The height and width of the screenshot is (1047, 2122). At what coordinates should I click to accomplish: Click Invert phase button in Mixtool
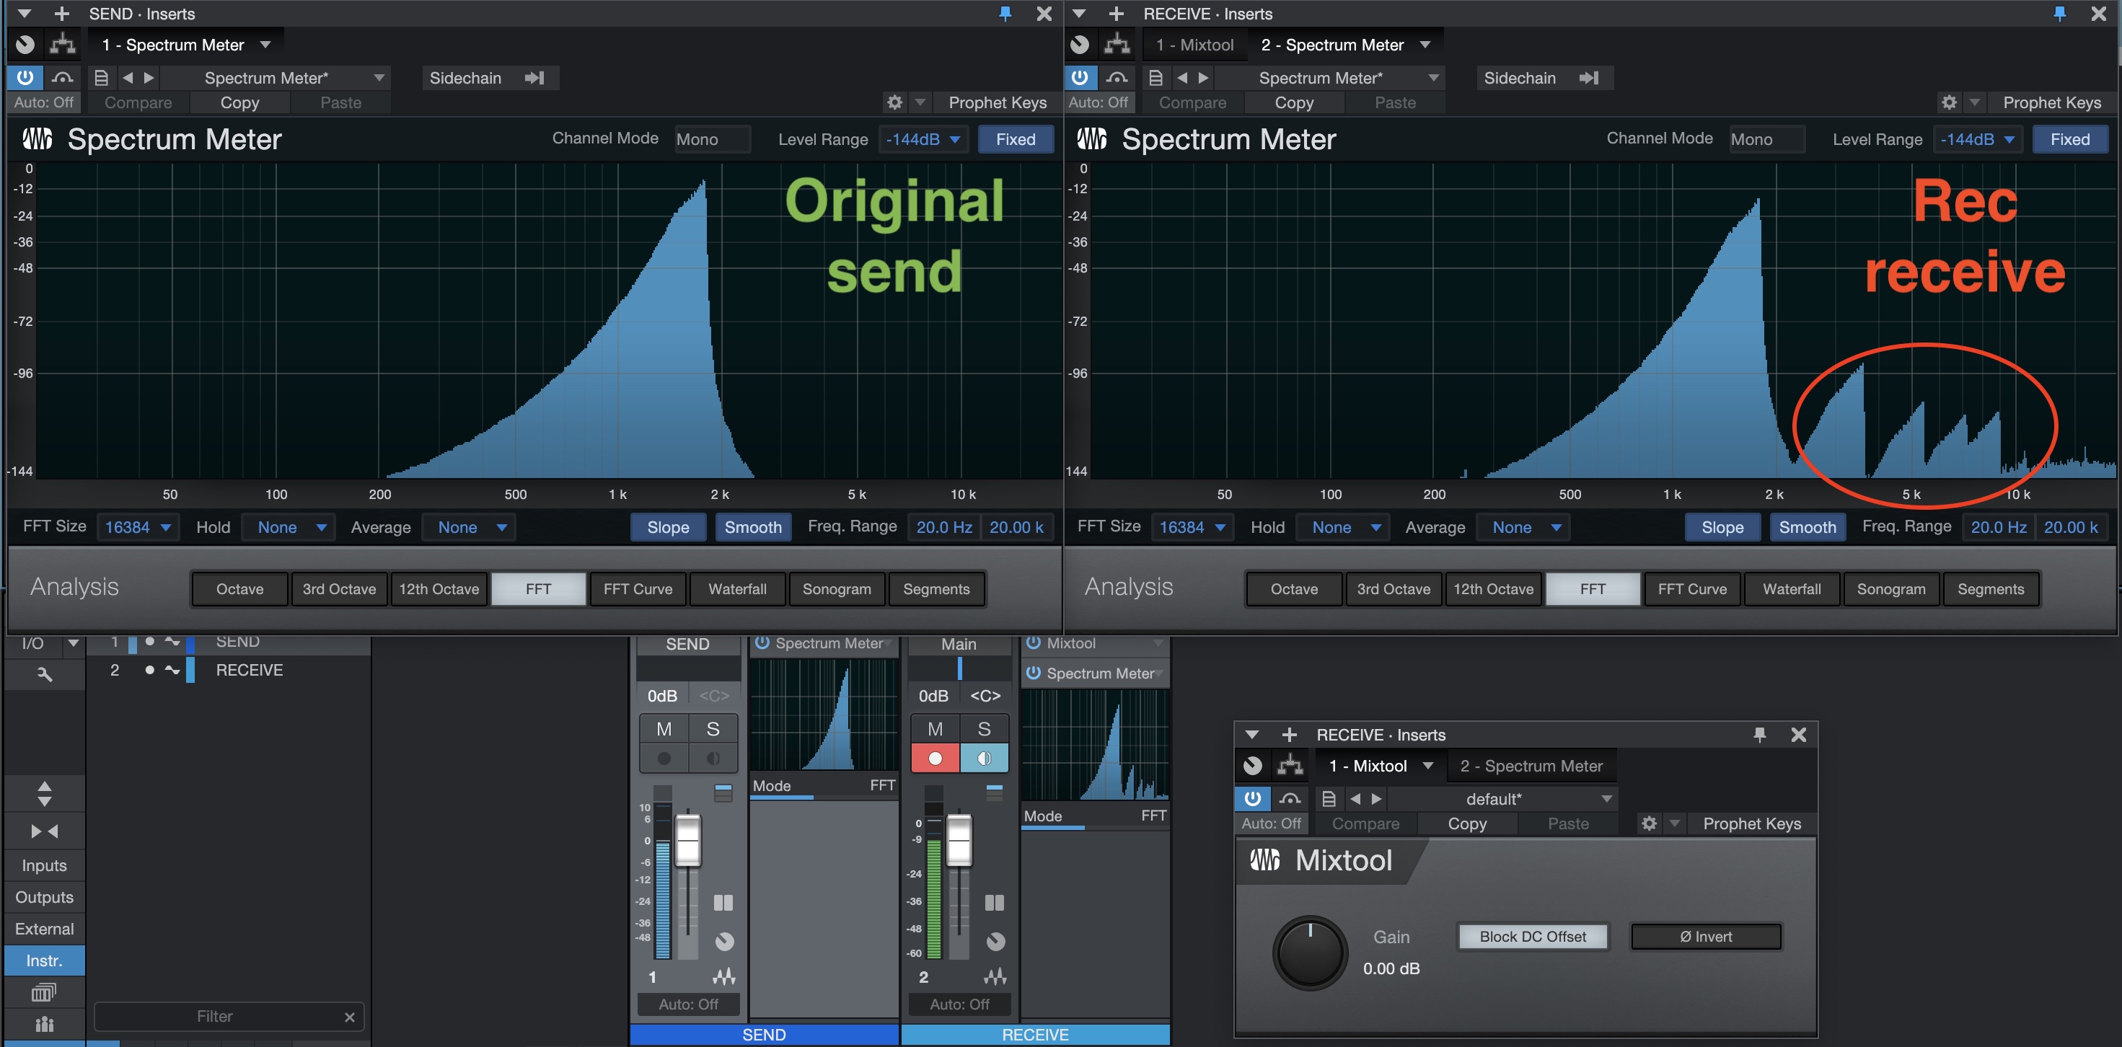tap(1706, 937)
